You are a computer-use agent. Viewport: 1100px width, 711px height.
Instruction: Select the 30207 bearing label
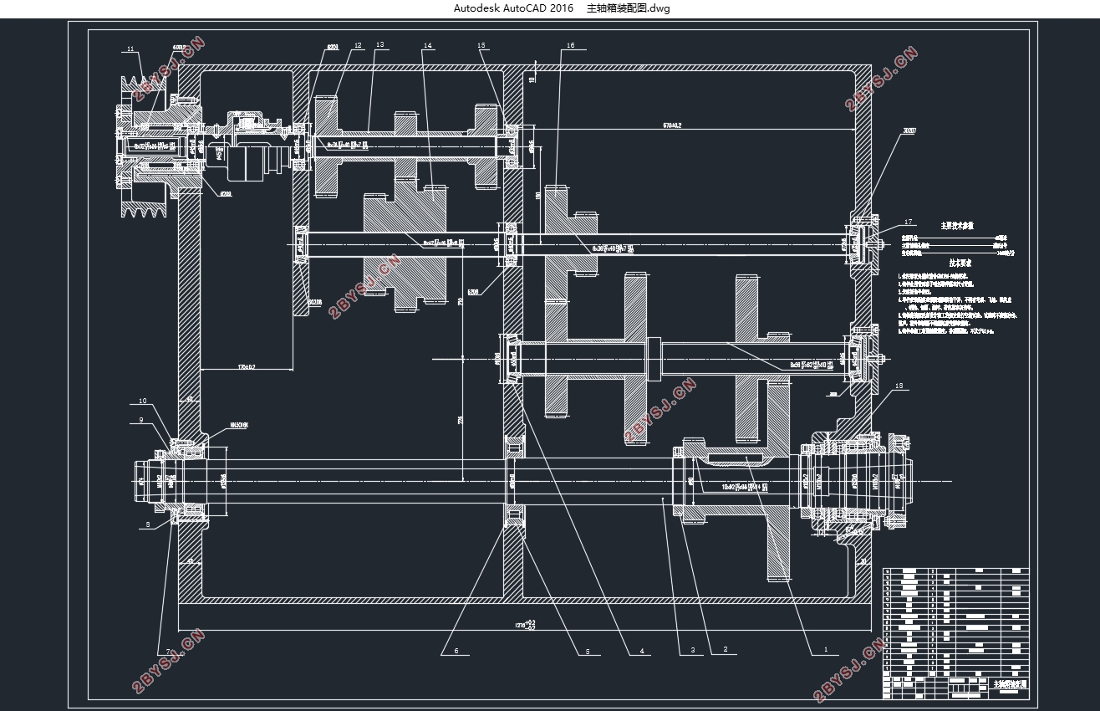909,130
